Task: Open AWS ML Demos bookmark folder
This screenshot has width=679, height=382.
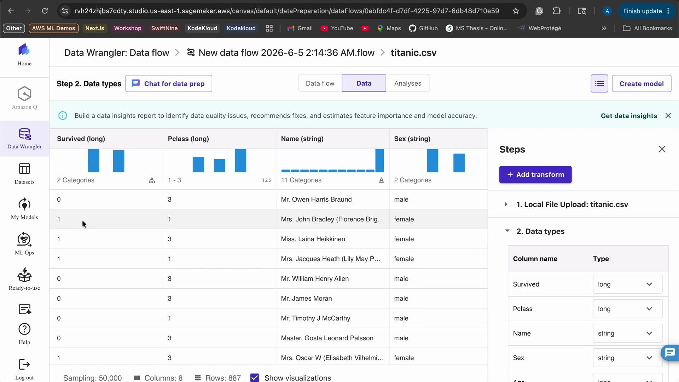Action: 54,28
